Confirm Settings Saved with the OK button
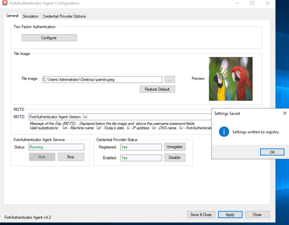This screenshot has height=225, width=289. click(x=272, y=152)
